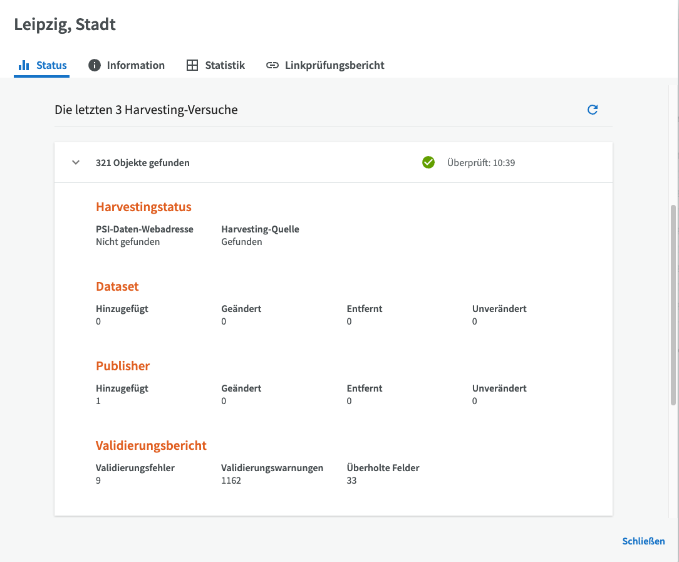Click the Validierungsfehler label
This screenshot has width=679, height=562.
point(135,467)
